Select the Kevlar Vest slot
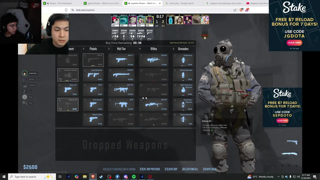Screen dimensions: 320x180 pyautogui.click(x=68, y=60)
